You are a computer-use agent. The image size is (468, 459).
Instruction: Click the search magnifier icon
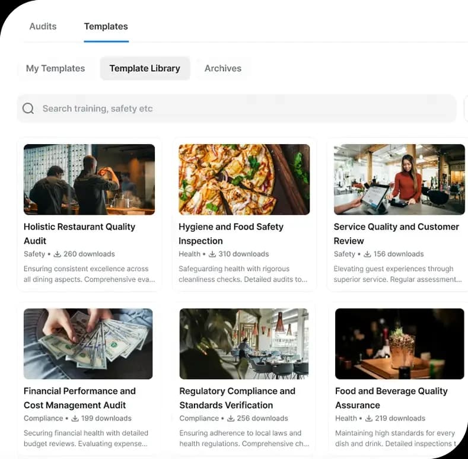pos(28,109)
